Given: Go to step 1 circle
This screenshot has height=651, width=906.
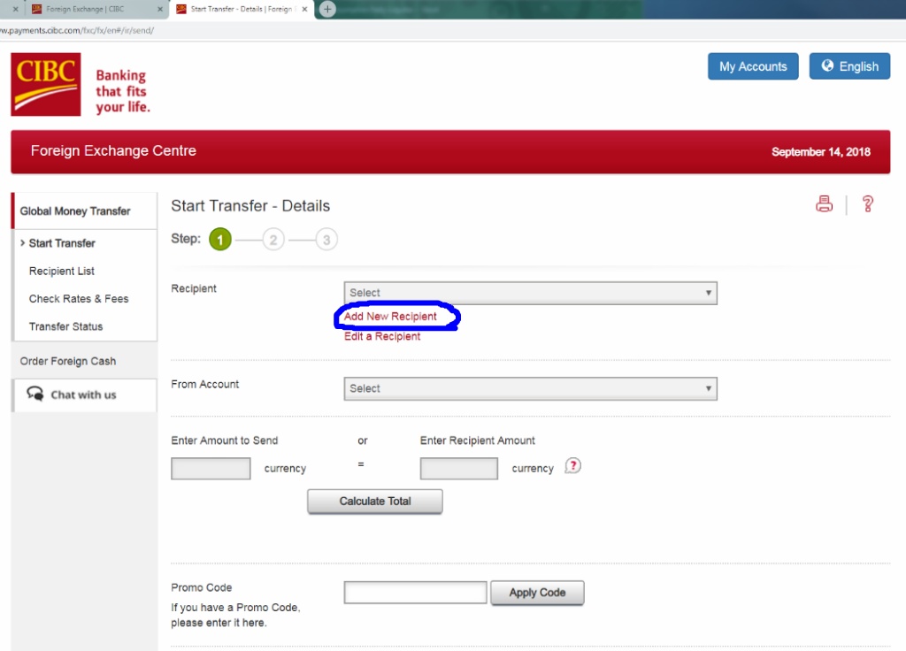Looking at the screenshot, I should click(220, 239).
